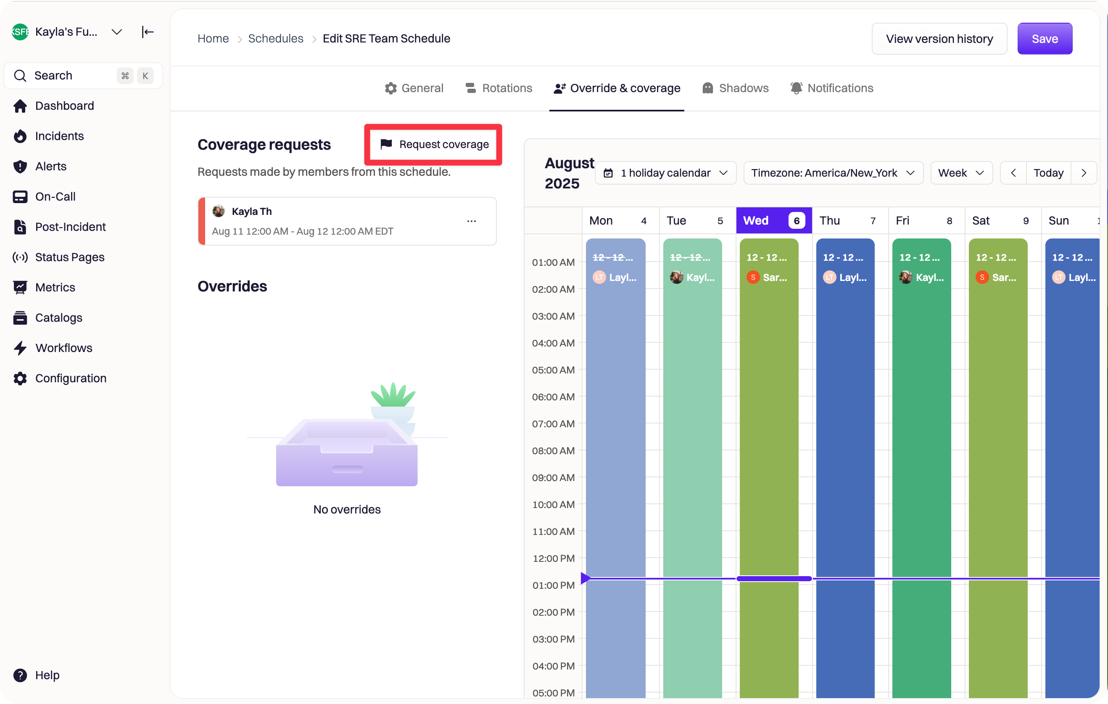Open three-dot menu on Kayla Th request
This screenshot has width=1108, height=704.
471,222
